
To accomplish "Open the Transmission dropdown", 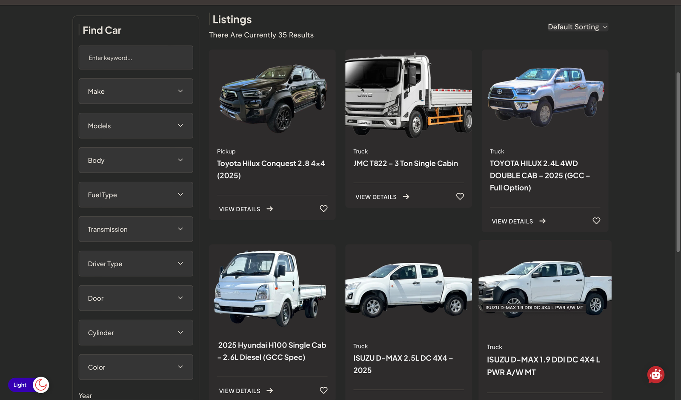I will (136, 229).
